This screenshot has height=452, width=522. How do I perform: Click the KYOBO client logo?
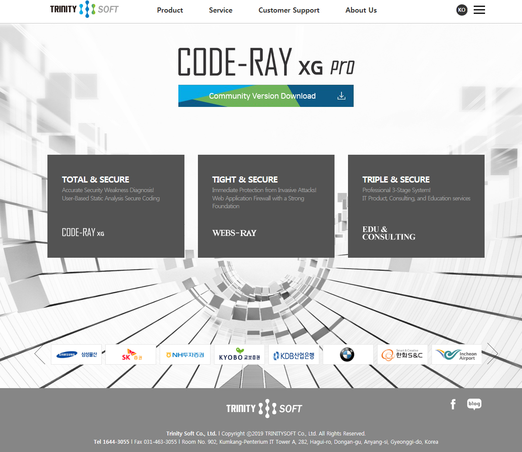[239, 355]
